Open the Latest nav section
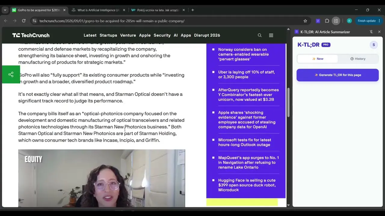Screen dimensions: 385x216 [90, 35]
